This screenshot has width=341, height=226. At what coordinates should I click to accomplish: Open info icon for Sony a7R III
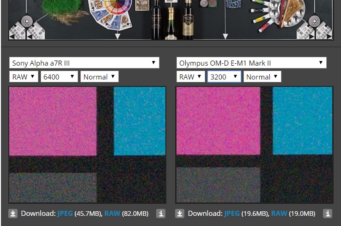(x=160, y=214)
